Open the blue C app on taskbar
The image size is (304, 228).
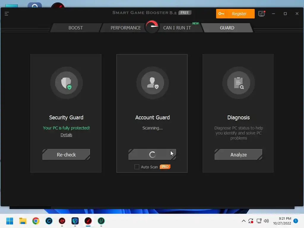49,221
